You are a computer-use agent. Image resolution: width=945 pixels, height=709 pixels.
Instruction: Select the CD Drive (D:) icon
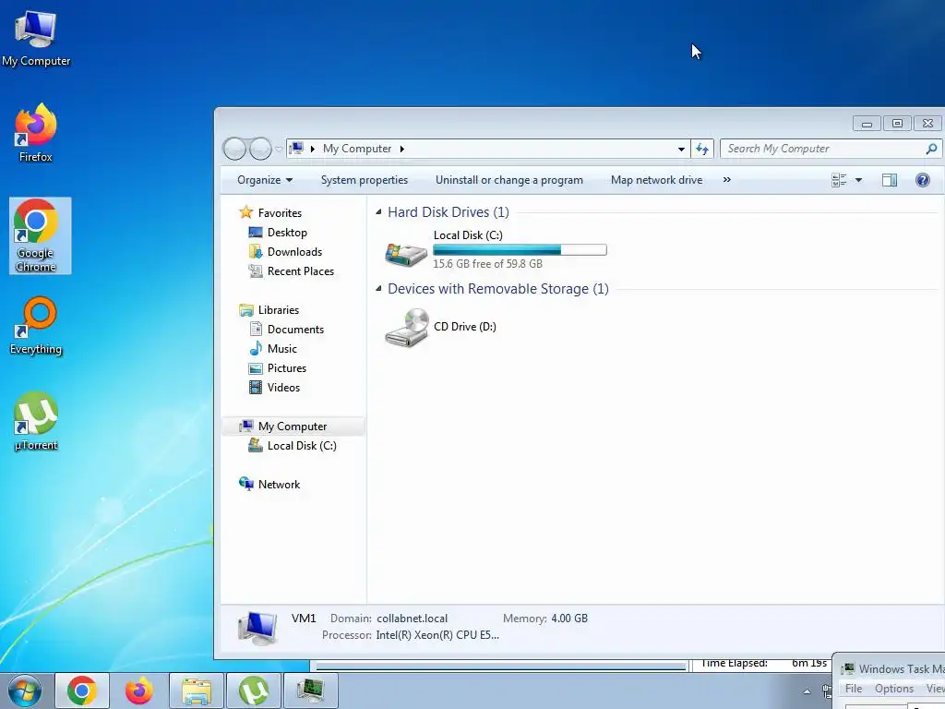pos(407,328)
